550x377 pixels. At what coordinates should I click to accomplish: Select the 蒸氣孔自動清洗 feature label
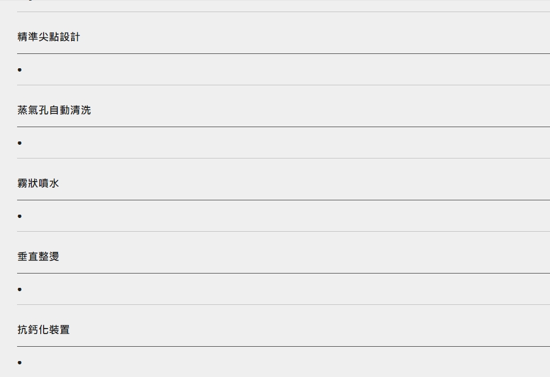pyautogui.click(x=54, y=110)
